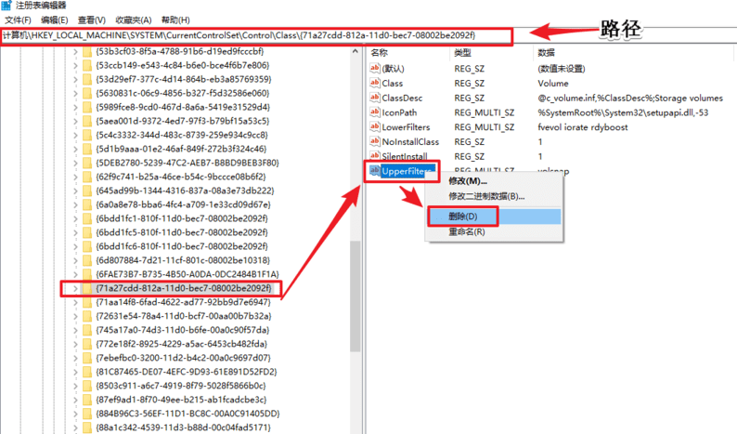
Task: Click folder icon of {72631e54-78a4-11d0-bcf7-00aa00b7b32a}
Action: pyautogui.click(x=87, y=316)
